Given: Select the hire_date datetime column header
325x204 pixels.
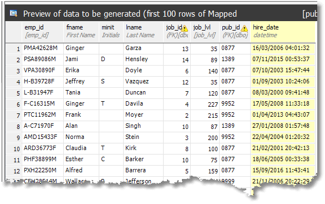Looking at the screenshot, I should pos(283,32).
